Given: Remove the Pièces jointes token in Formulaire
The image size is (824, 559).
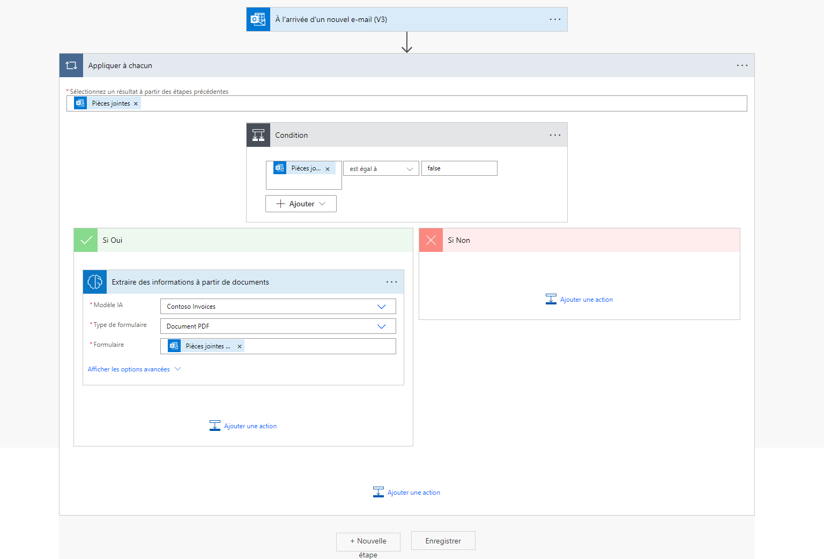Looking at the screenshot, I should (x=240, y=347).
